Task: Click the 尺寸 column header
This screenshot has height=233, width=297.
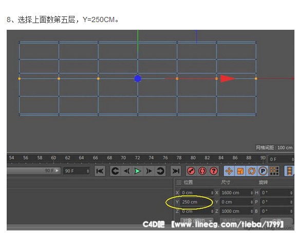Action: 226,182
